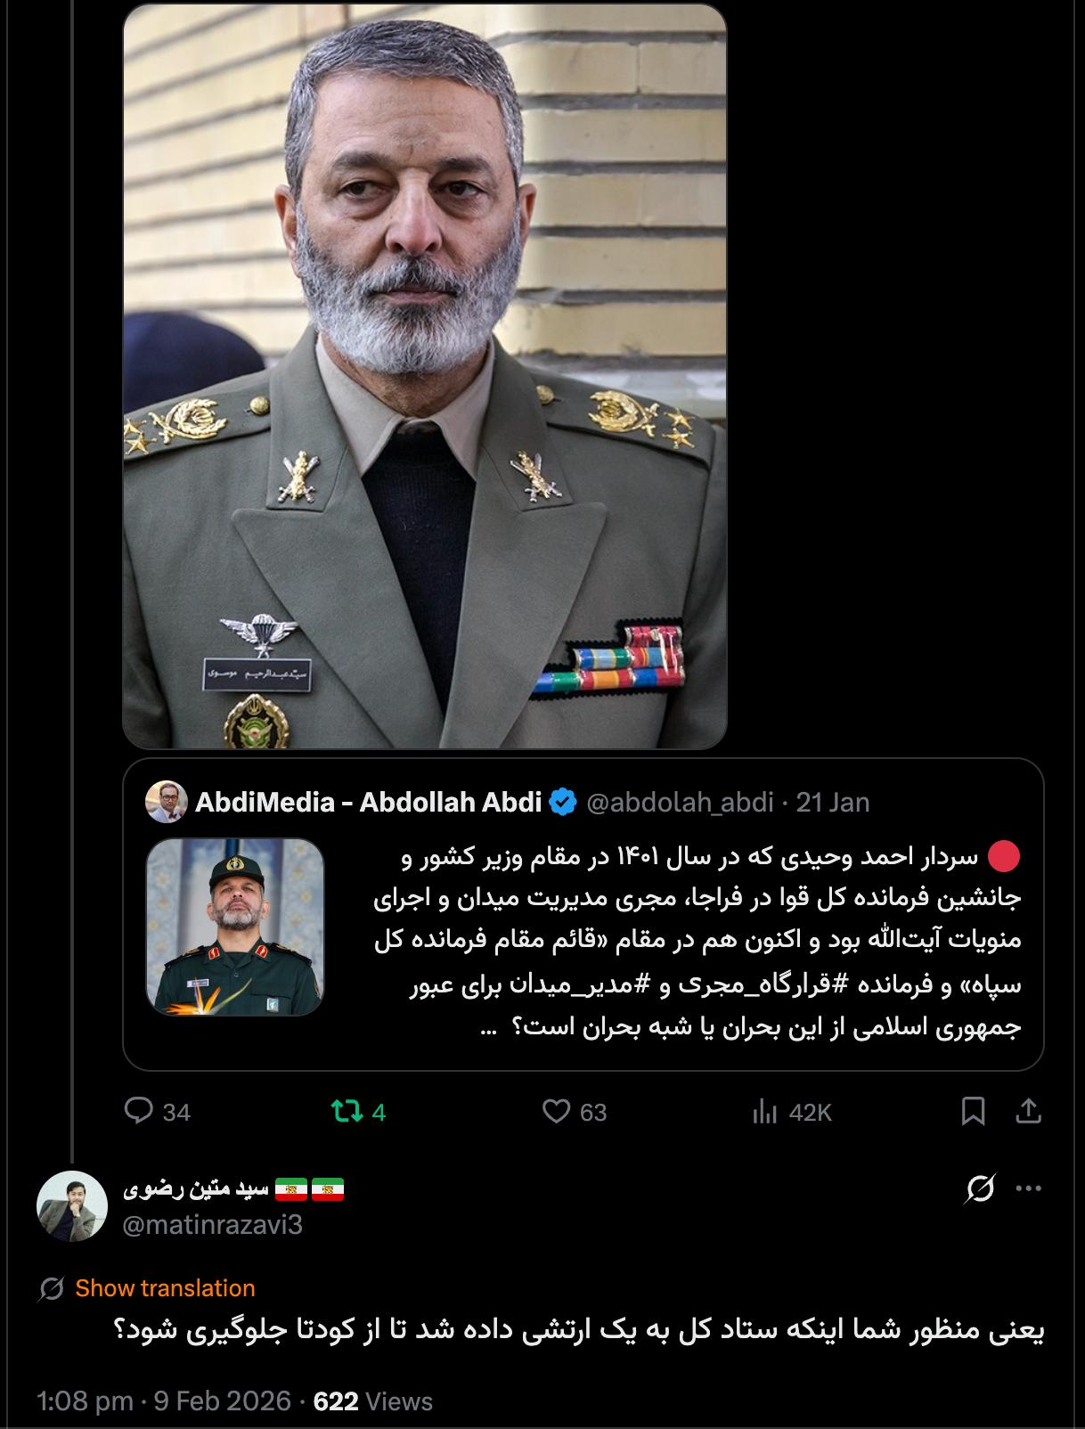Expand the truncated quoted tweet text
Image resolution: width=1085 pixels, height=1429 pixels.
(x=488, y=1028)
